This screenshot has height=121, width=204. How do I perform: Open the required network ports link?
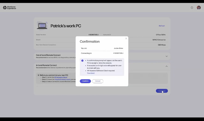point(63,79)
